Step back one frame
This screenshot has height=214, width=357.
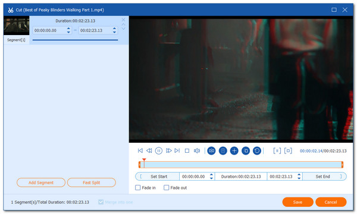149,150
